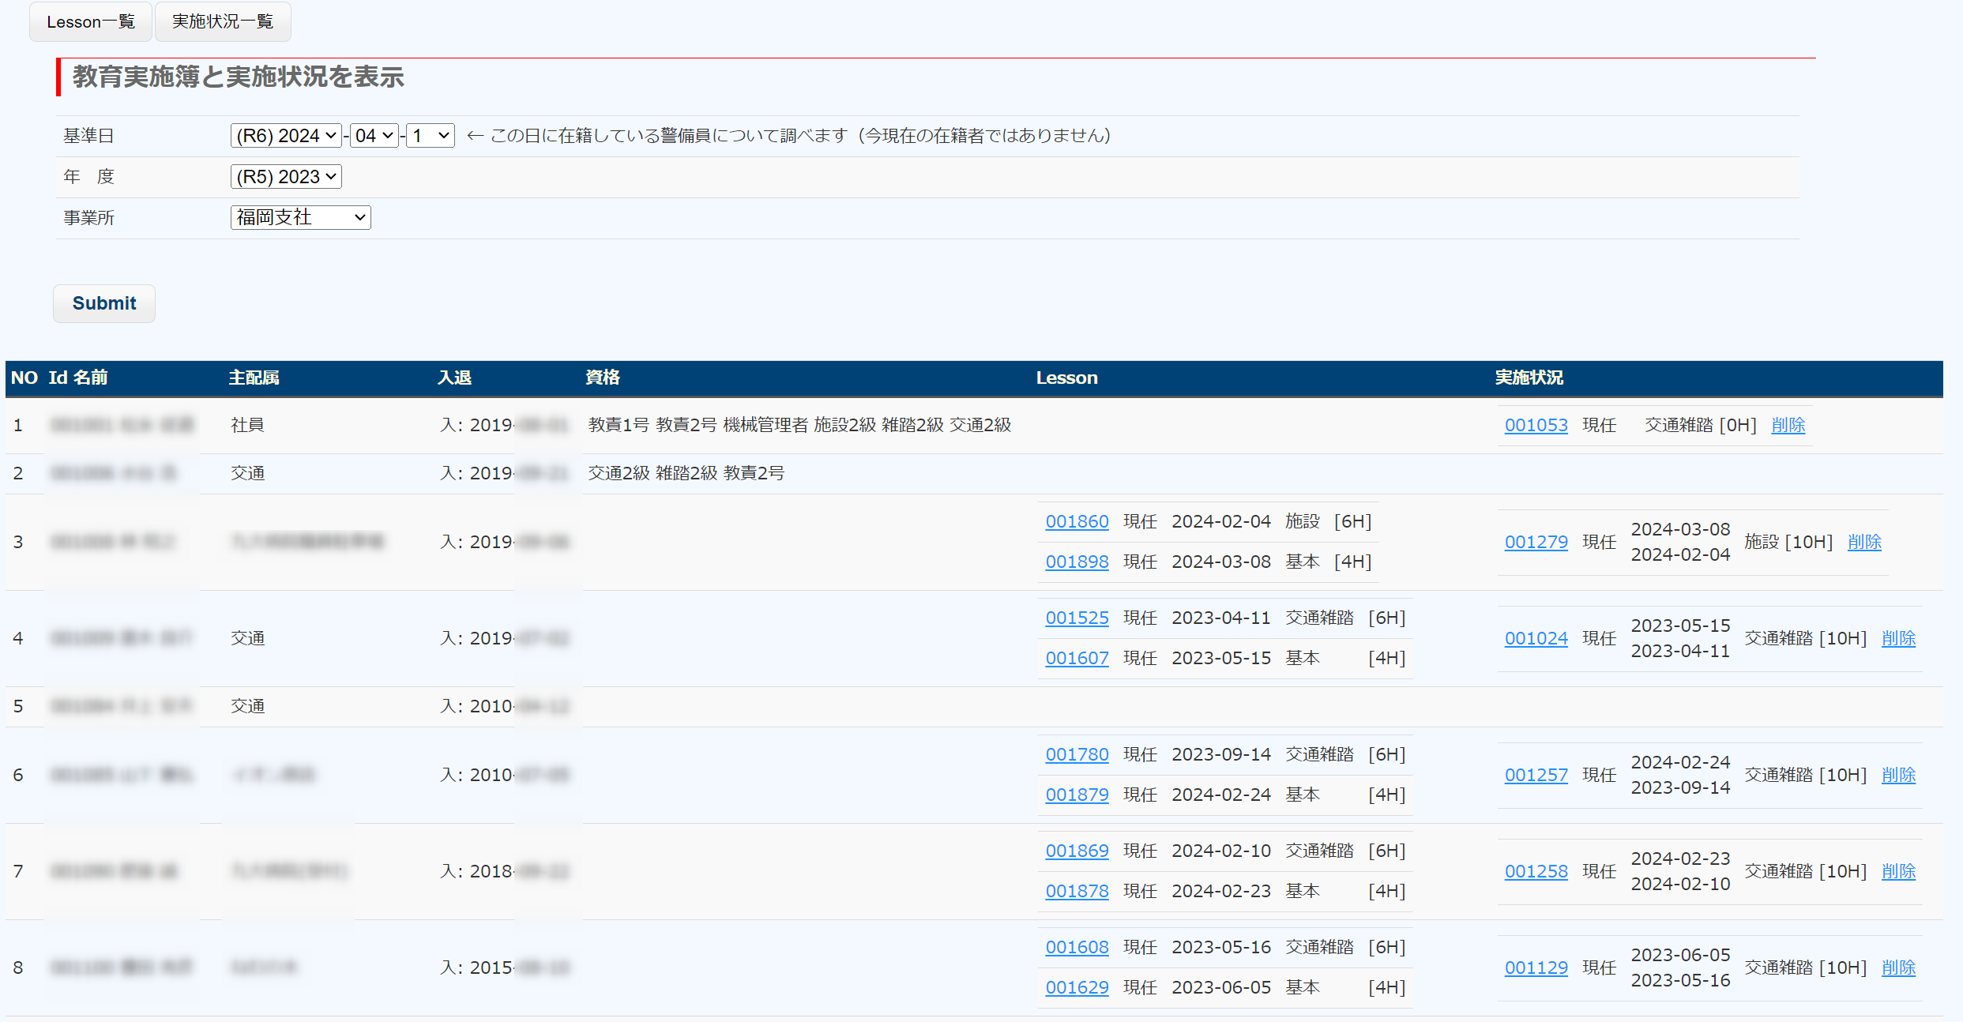Screen dimensions: 1963x1022
Task: Open the 基準日 year dropdown (R6) 2024
Action: tap(286, 136)
